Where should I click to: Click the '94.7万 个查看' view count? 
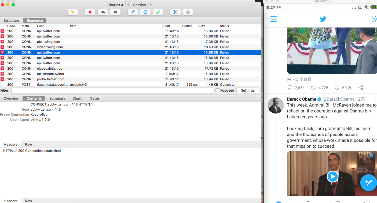(299, 79)
